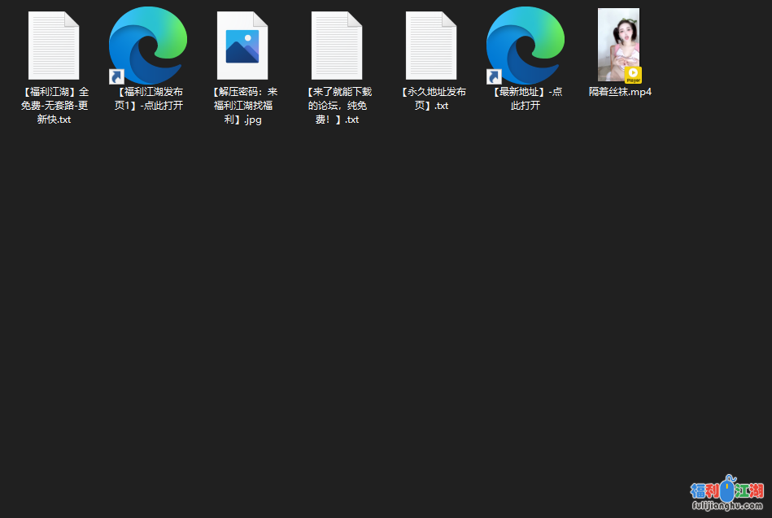Select the 永久地址发布页 text document icon

click(431, 46)
